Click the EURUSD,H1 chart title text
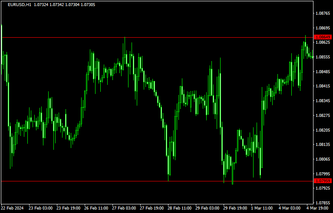Screen dimensions: 333x213 pyautogui.click(x=20, y=5)
